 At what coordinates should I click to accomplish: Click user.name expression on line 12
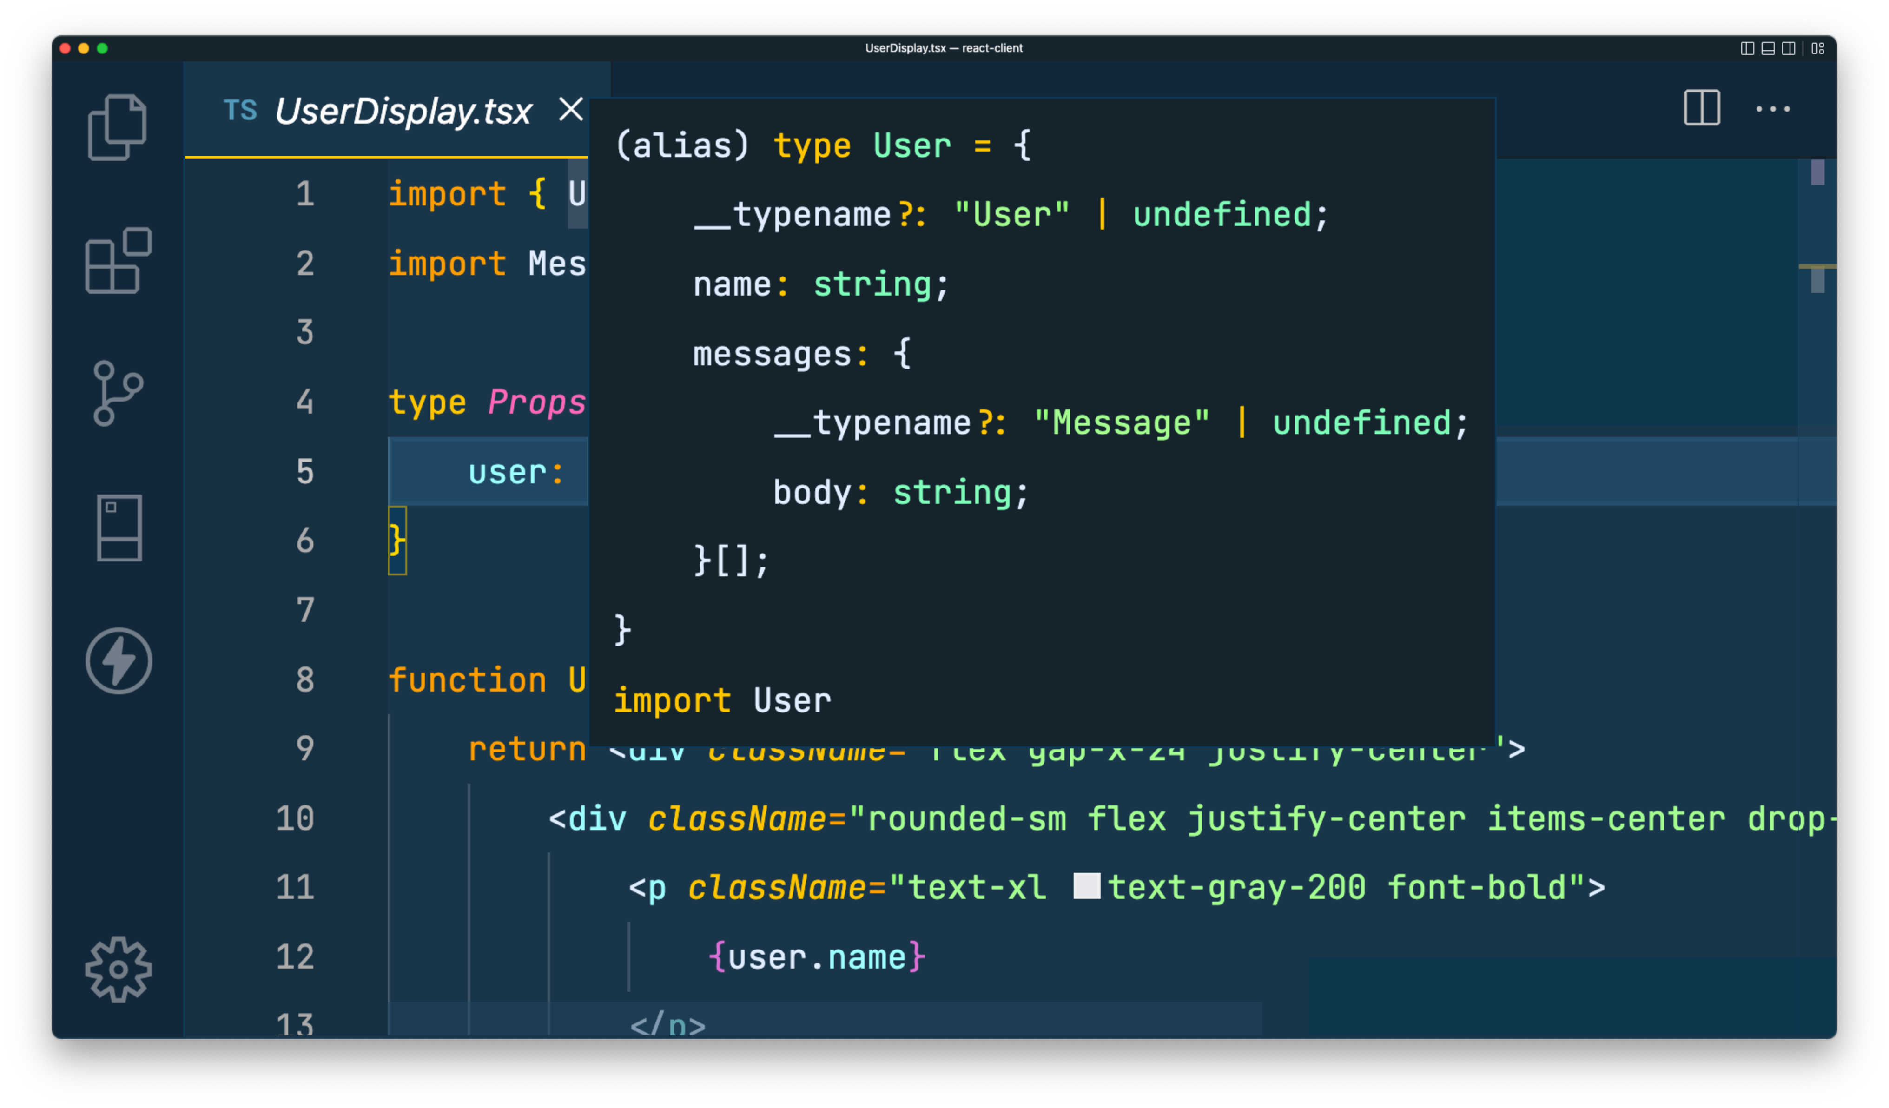[x=816, y=957]
